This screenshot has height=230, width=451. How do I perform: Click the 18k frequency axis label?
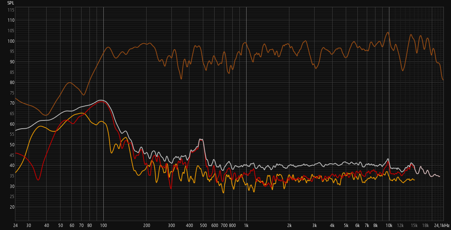pos(425,225)
